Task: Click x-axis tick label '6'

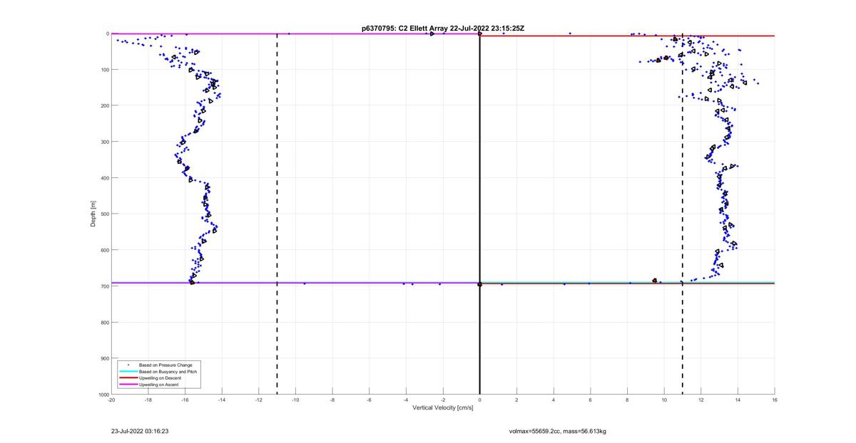Action: coord(591,400)
